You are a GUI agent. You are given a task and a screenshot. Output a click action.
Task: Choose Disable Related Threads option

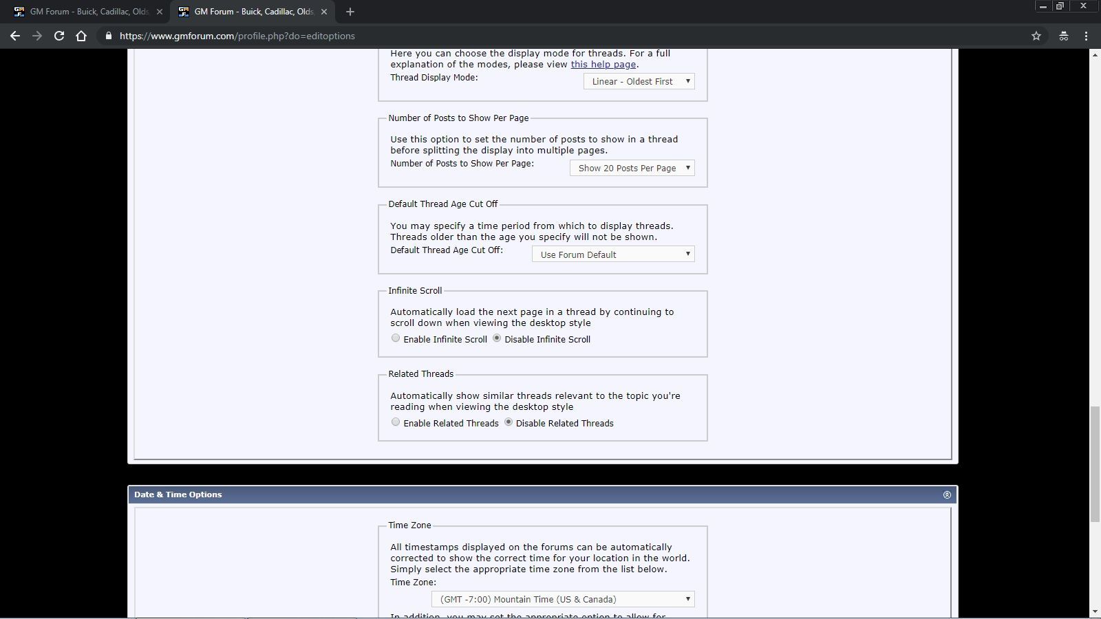click(x=509, y=422)
